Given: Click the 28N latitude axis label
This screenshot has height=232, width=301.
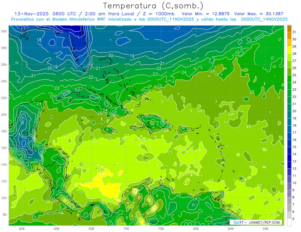Looking at the screenshot, I should 4,48.
